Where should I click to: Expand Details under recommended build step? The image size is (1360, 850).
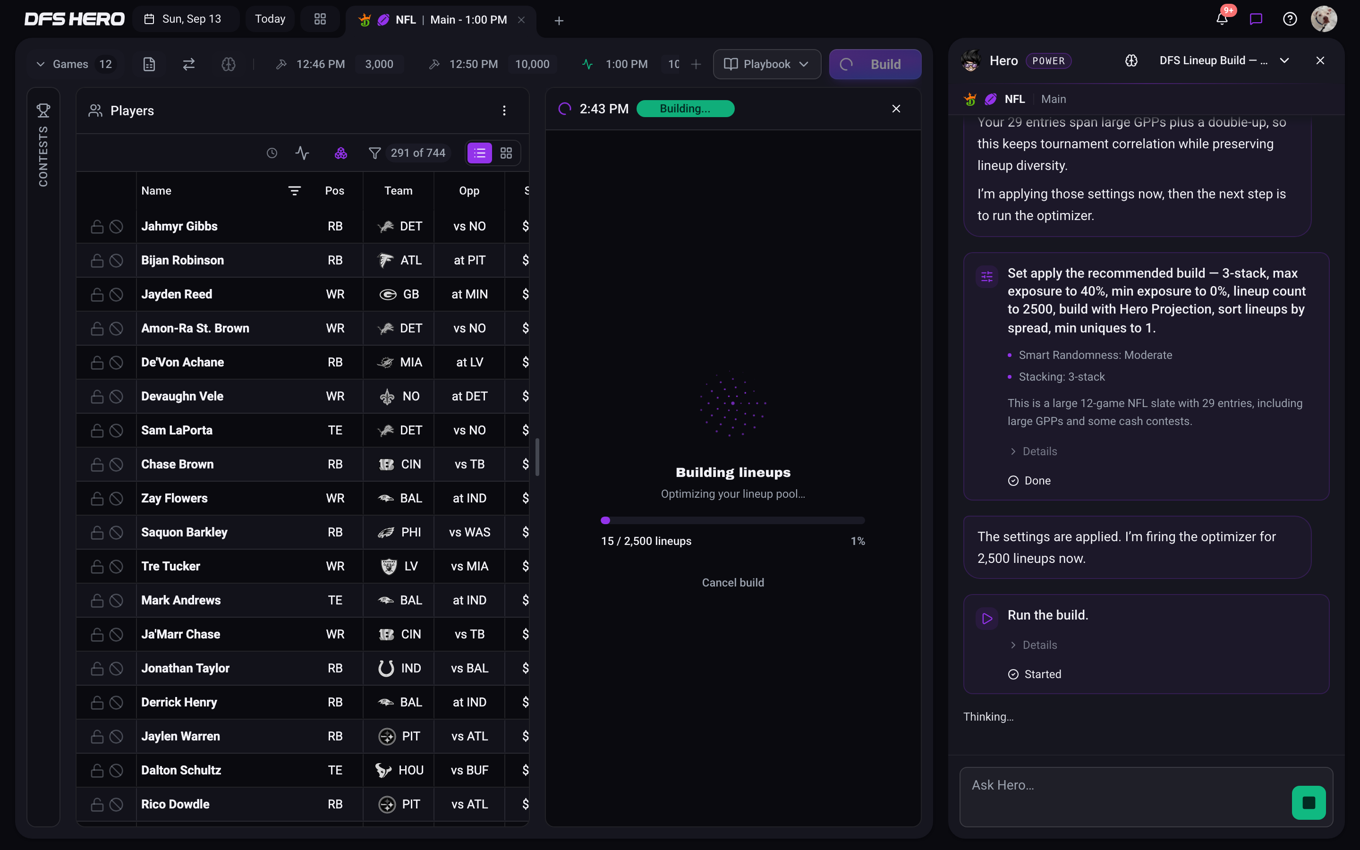(1033, 451)
